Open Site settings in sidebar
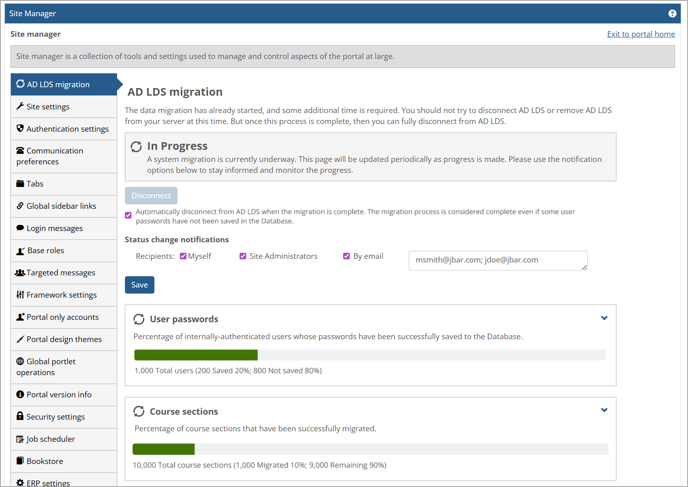688x487 pixels. pos(64,107)
